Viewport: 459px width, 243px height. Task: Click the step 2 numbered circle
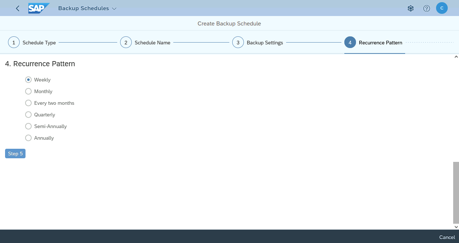(x=126, y=42)
